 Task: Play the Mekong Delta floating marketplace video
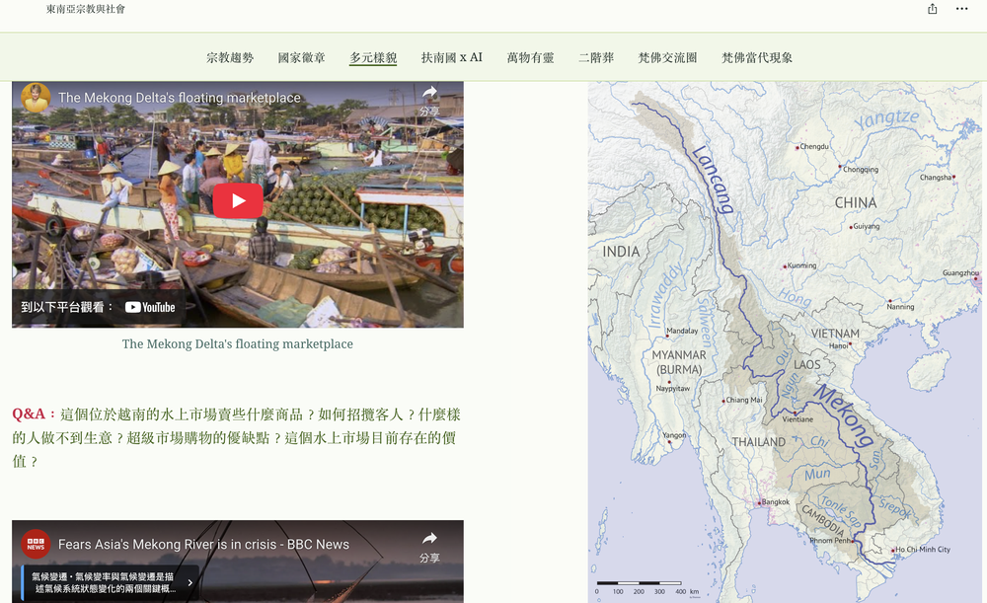click(238, 201)
